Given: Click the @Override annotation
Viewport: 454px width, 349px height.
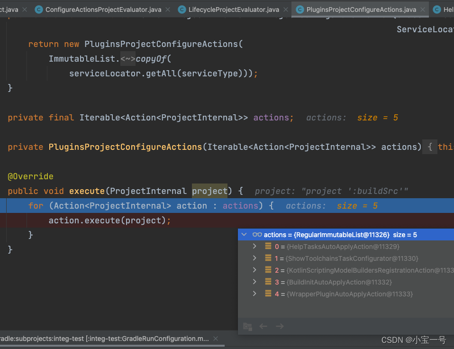Looking at the screenshot, I should point(30,176).
